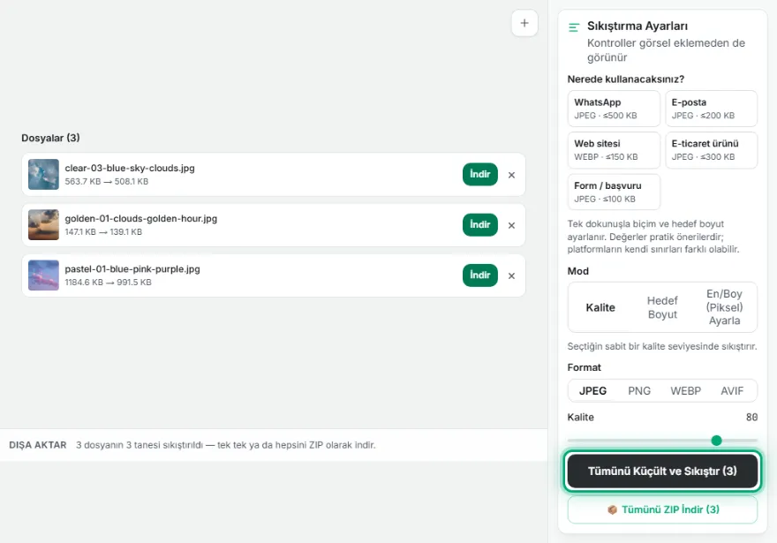The image size is (777, 543).
Task: Click the size text 1184.6 KB → 991.5 KB
Action: [108, 283]
